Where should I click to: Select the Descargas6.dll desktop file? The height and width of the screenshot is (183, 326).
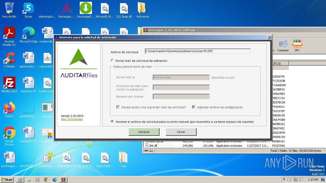pos(66,160)
